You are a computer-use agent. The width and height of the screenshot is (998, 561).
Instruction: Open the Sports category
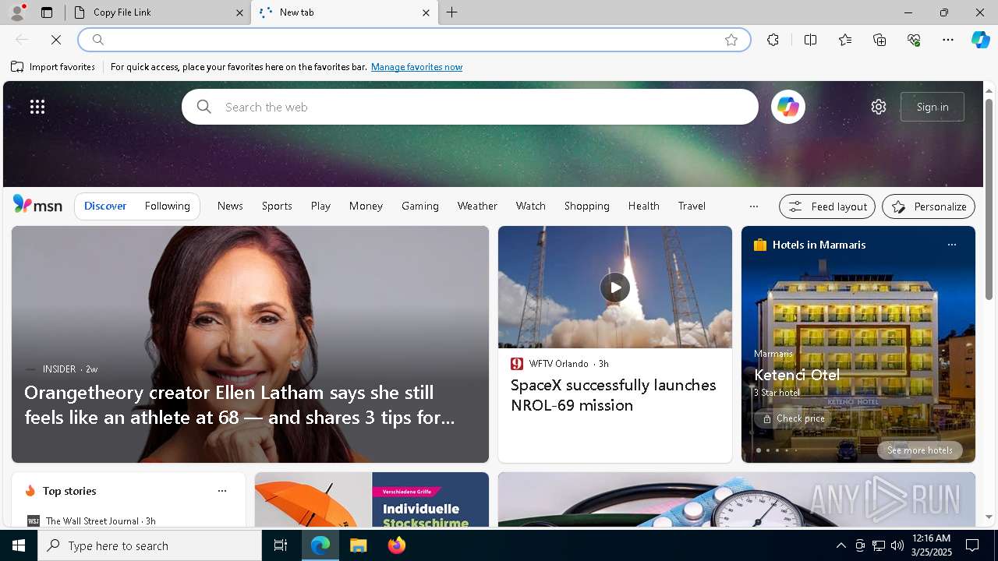(277, 206)
